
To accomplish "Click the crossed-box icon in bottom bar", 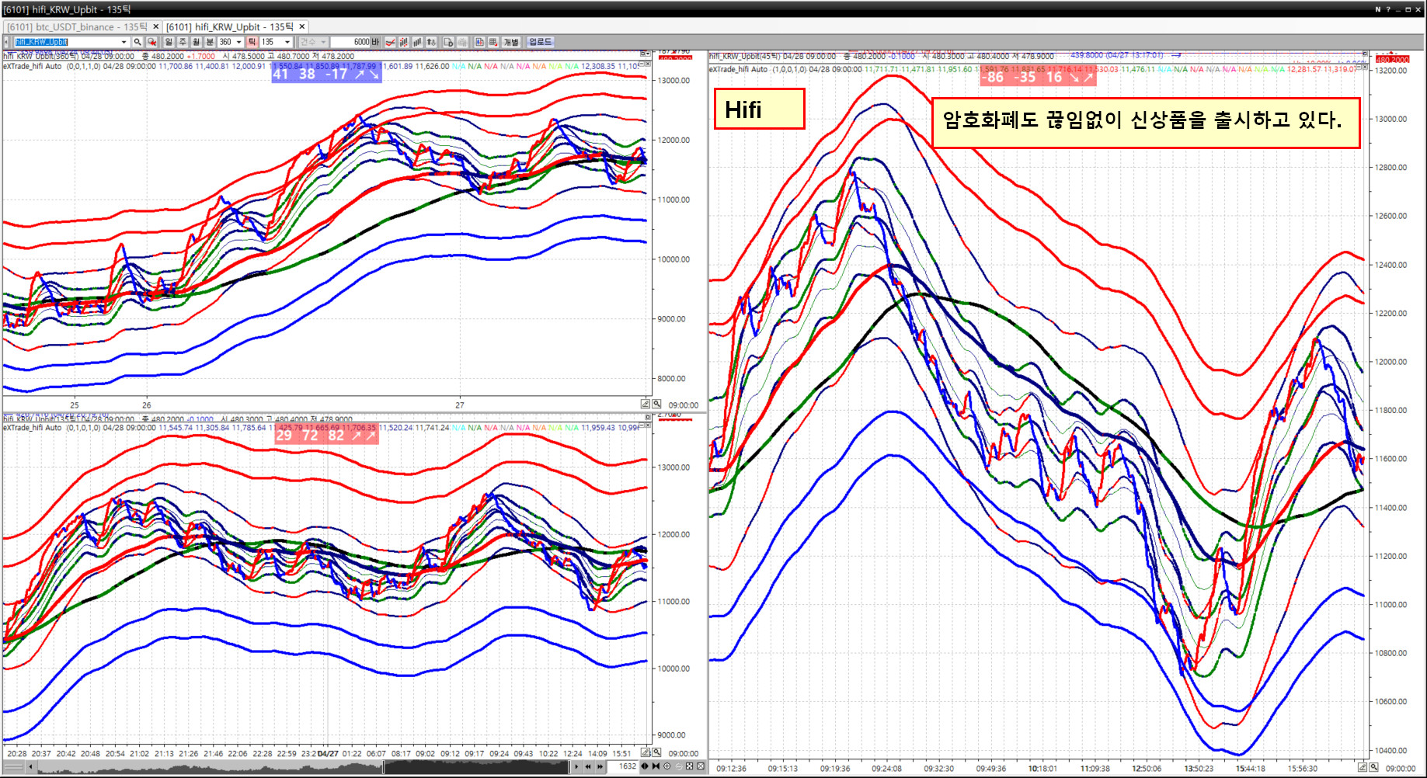I will [701, 766].
